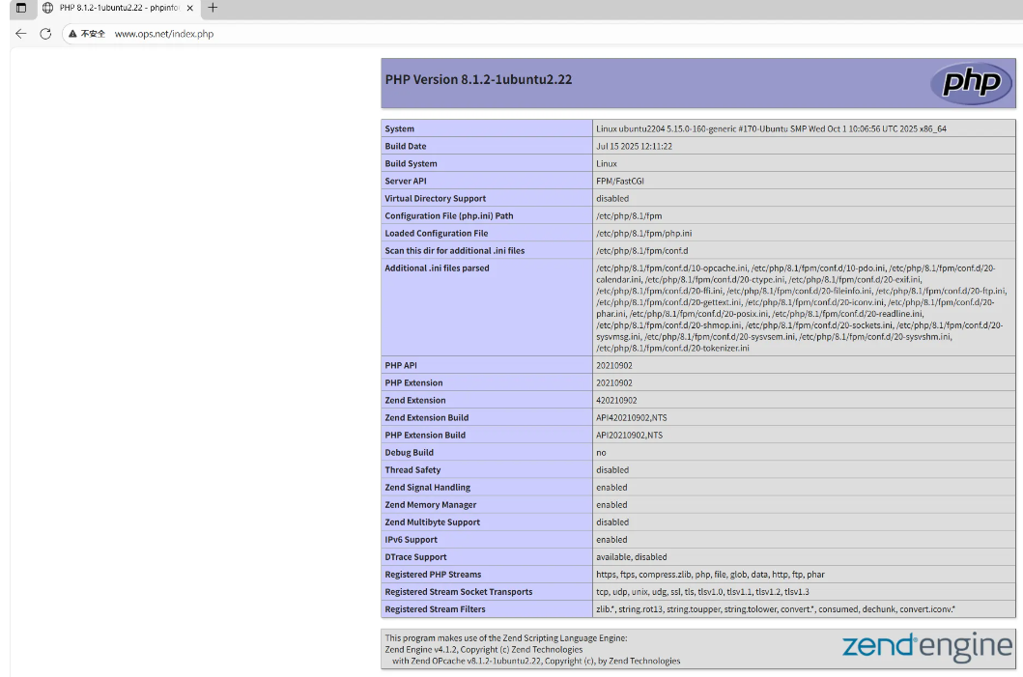This screenshot has width=1023, height=677.
Task: Click the PHP logo in the header
Action: (971, 83)
